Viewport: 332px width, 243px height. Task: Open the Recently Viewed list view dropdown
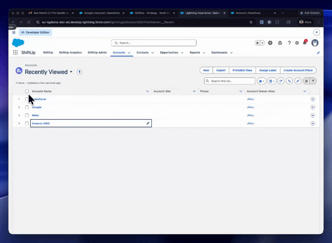click(71, 72)
